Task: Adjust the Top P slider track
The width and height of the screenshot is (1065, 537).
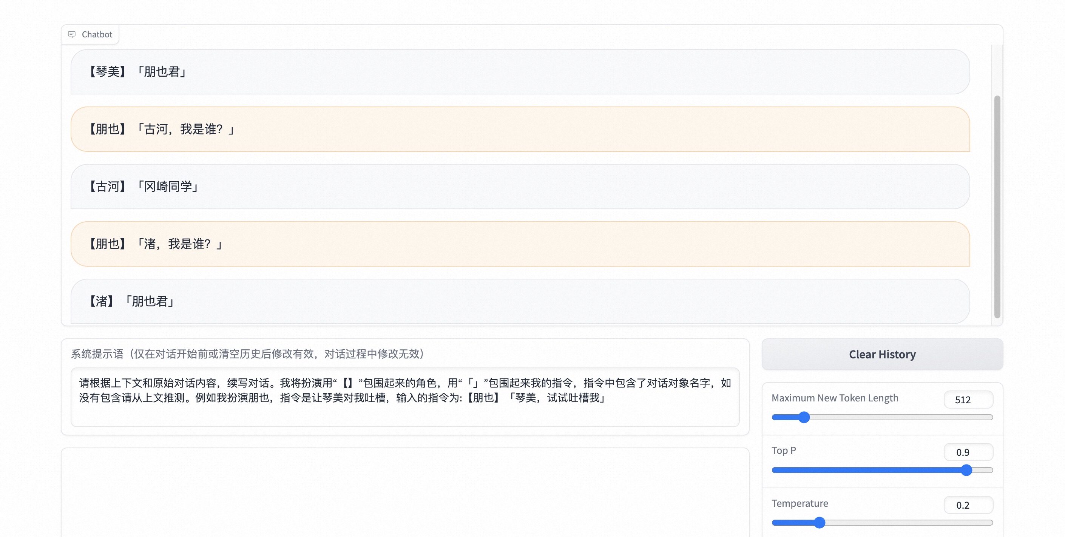Action: point(882,470)
